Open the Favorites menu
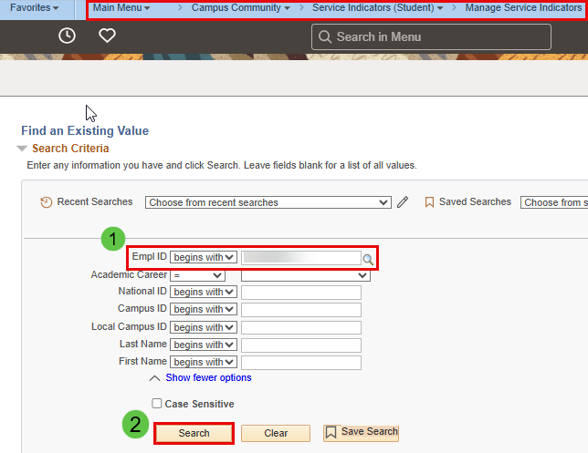The width and height of the screenshot is (588, 453). click(x=34, y=7)
